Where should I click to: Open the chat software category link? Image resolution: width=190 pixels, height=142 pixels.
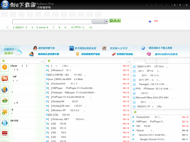pos(47,48)
